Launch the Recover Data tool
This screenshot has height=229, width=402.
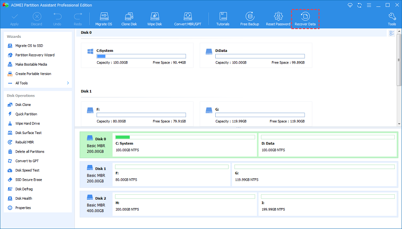coord(305,19)
